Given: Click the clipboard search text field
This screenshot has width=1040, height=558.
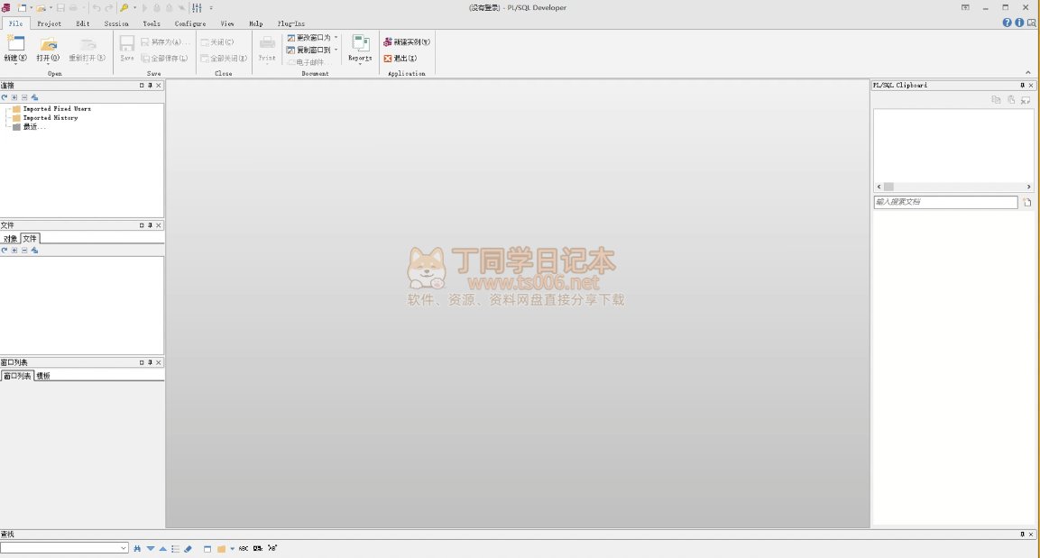Looking at the screenshot, I should [944, 203].
